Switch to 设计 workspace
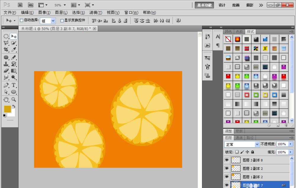 222,5
